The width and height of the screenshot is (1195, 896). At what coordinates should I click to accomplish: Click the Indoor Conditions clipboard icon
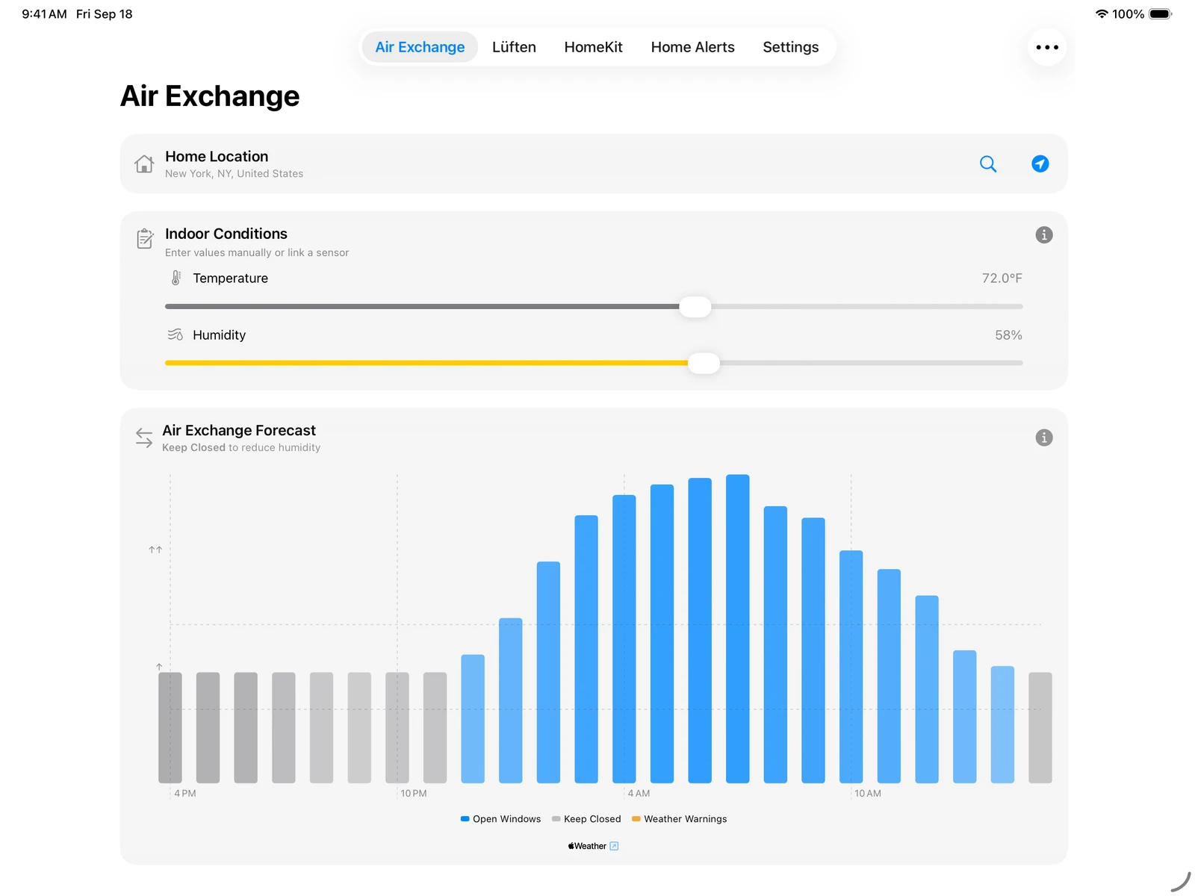pyautogui.click(x=145, y=239)
